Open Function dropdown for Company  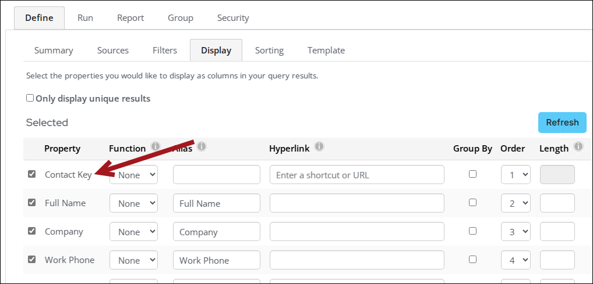(x=133, y=232)
